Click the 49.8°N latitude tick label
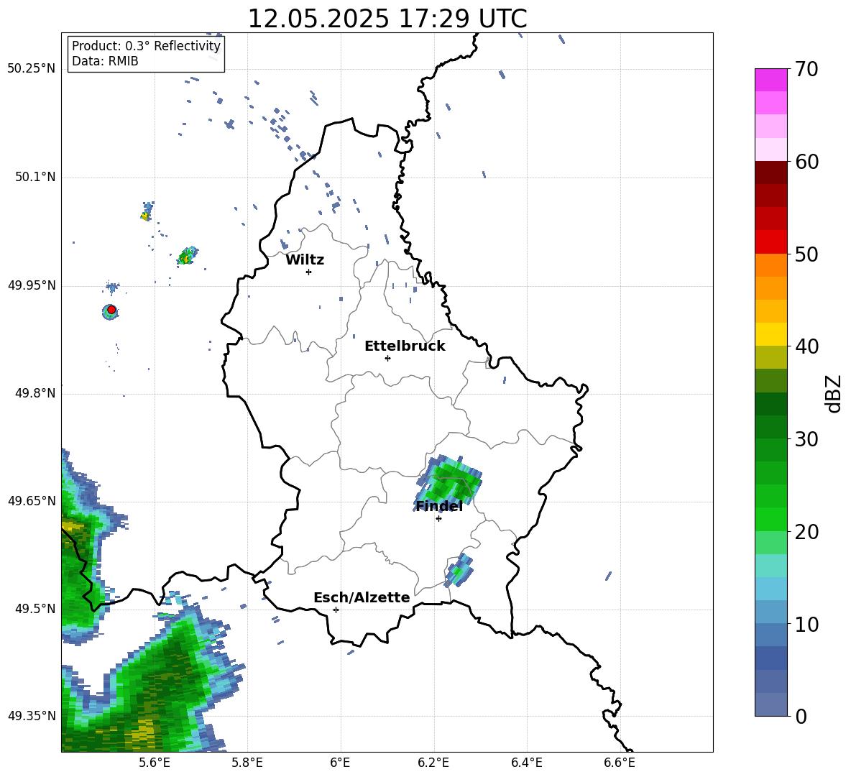Image resolution: width=851 pixels, height=777 pixels. [34, 393]
